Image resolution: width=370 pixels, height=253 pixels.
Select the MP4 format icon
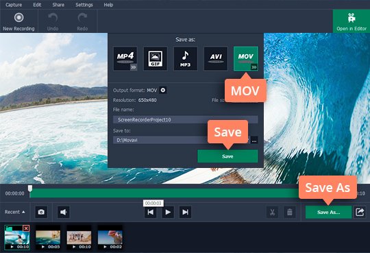click(125, 58)
